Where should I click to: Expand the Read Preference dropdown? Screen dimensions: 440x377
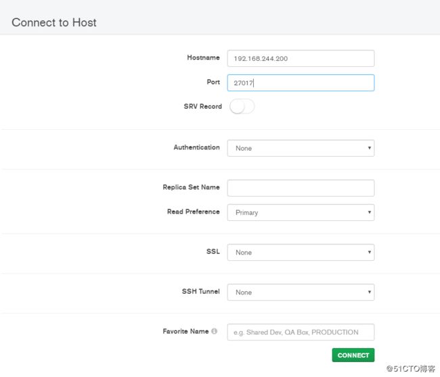[x=301, y=212]
